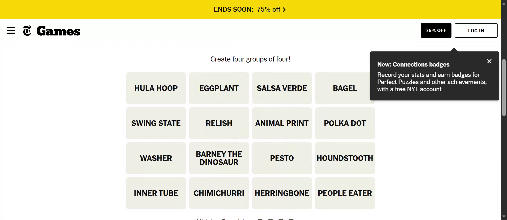Screen dimensions: 507x220
Task: Tap the HOUNDSTOOTH tile
Action: [345, 158]
